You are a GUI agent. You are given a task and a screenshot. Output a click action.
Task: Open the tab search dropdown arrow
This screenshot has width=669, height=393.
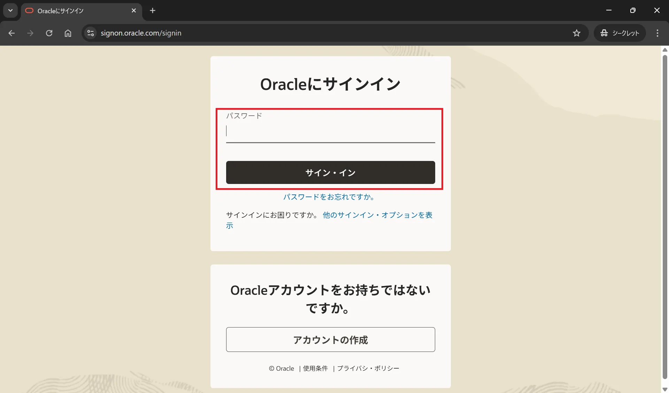[10, 10]
